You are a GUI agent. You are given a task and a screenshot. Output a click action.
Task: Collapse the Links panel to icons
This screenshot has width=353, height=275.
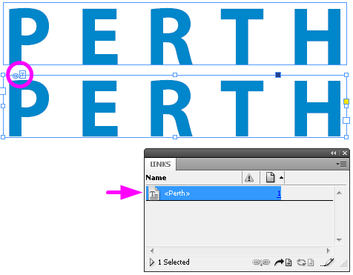(x=333, y=153)
